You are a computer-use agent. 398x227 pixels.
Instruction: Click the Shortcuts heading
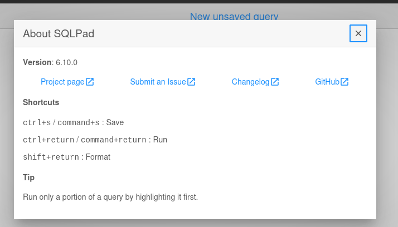41,102
